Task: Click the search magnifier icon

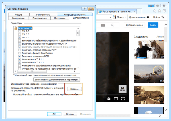Action: pyautogui.click(x=113, y=25)
